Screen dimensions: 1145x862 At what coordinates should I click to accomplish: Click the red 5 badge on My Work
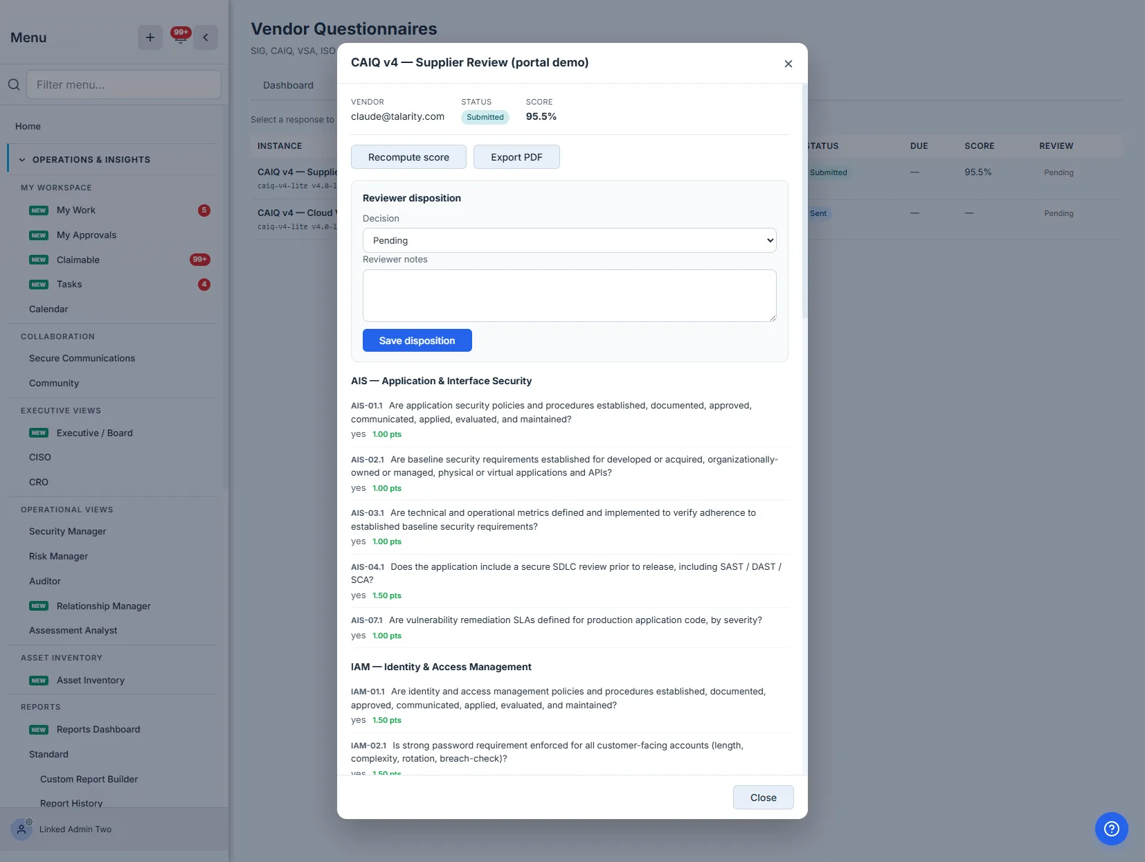[204, 210]
